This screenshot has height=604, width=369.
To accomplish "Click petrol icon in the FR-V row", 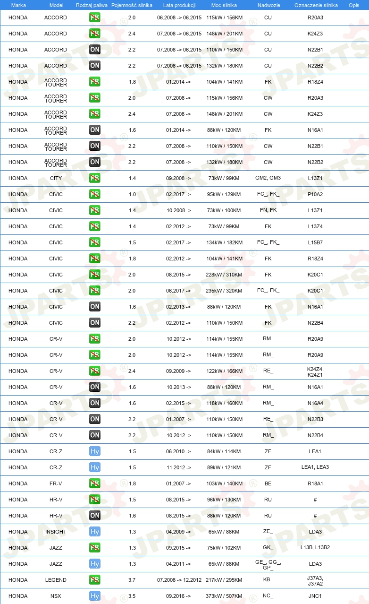I will point(95,483).
